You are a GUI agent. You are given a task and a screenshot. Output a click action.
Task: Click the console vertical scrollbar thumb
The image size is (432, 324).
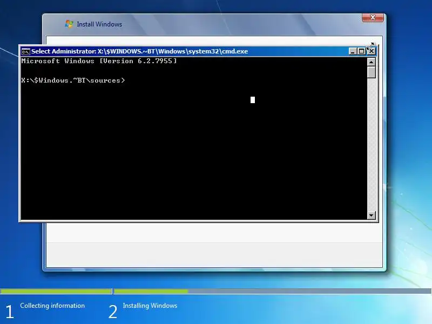[x=372, y=72]
